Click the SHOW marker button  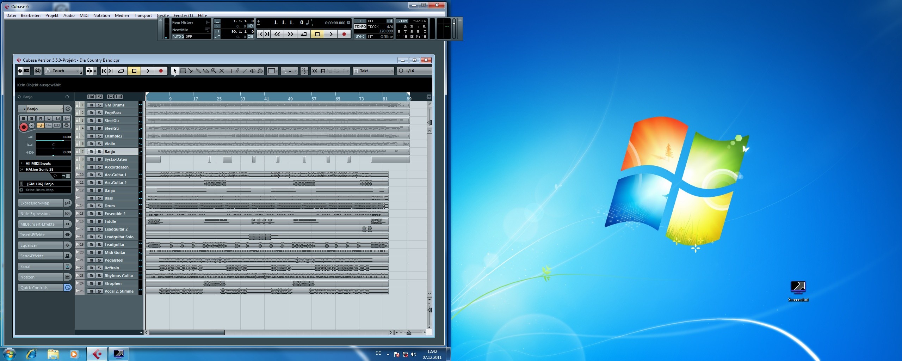(402, 21)
